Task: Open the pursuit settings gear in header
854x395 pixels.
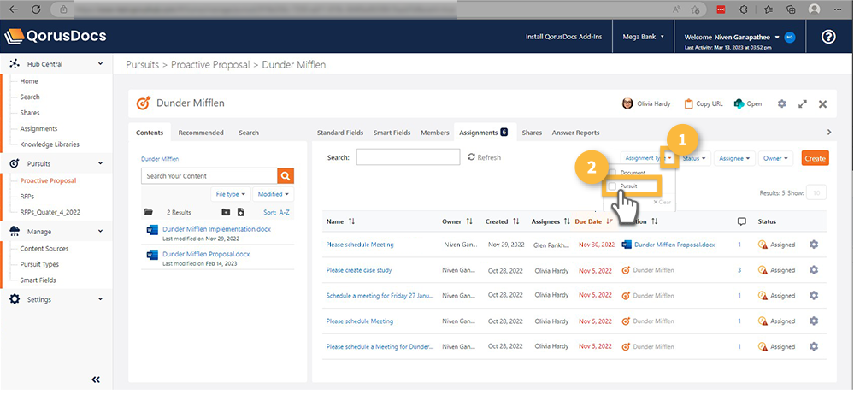Action: point(781,103)
